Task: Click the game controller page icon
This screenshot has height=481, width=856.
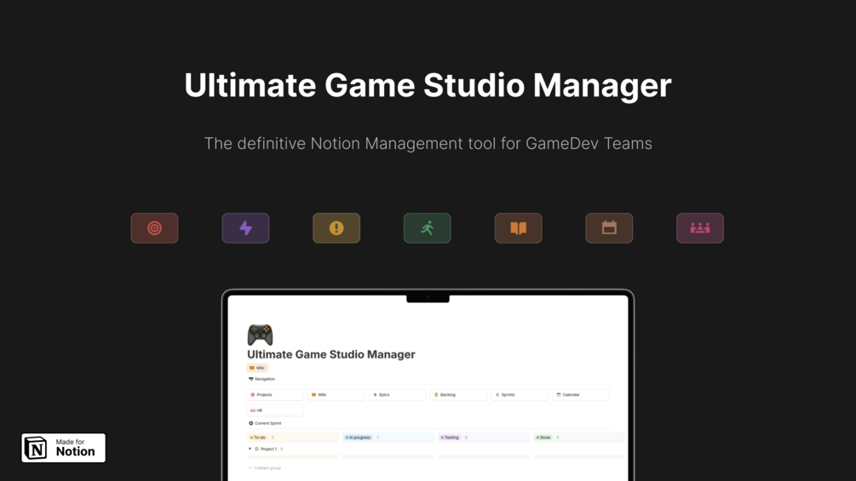Action: [260, 335]
